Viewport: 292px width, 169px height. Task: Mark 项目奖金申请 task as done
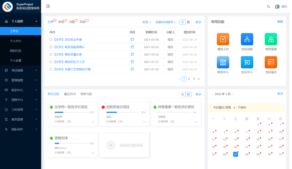[51, 40]
